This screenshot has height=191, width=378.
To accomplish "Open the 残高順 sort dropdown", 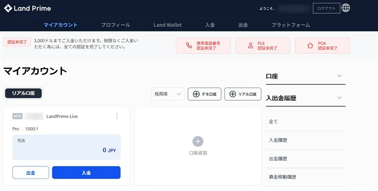I will coord(168,94).
